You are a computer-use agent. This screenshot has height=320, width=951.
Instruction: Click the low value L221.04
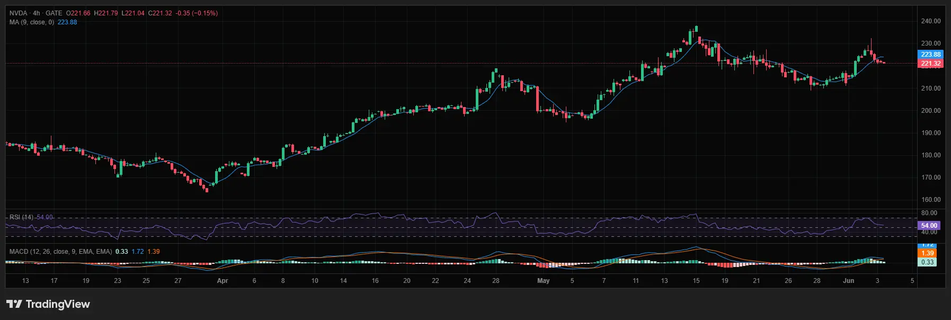pyautogui.click(x=133, y=13)
